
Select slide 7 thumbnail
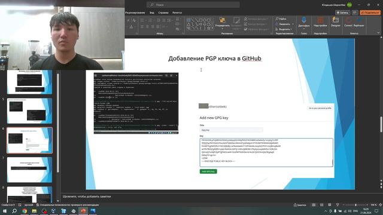(29, 170)
